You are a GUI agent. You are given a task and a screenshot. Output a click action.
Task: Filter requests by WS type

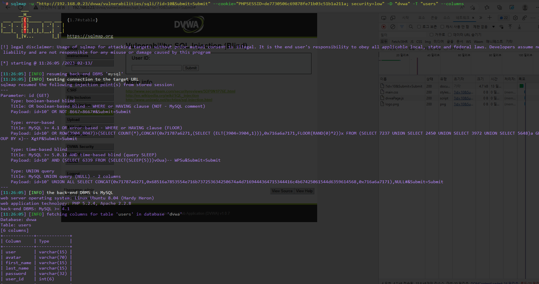pos(468,42)
